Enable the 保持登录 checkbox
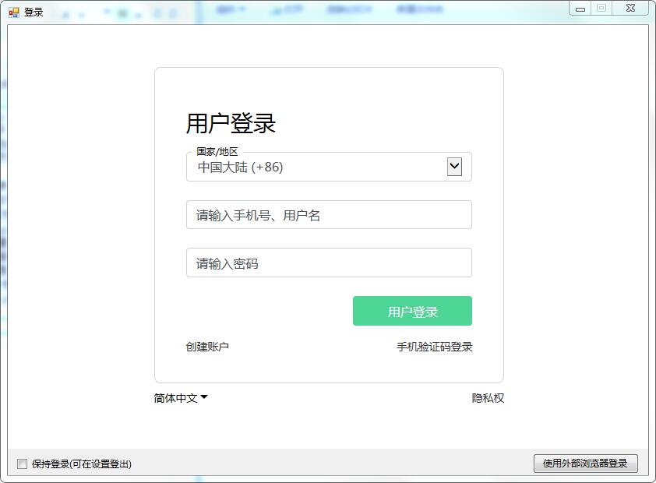This screenshot has height=483, width=656. (x=22, y=464)
